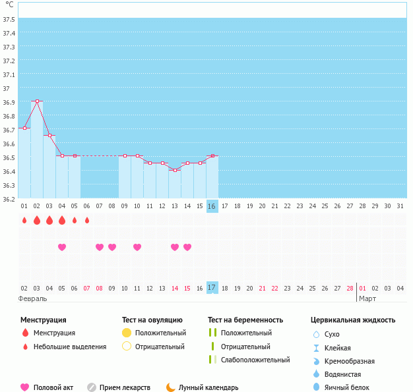
Task: Click the egg white cervical fluid icon
Action: click(316, 387)
